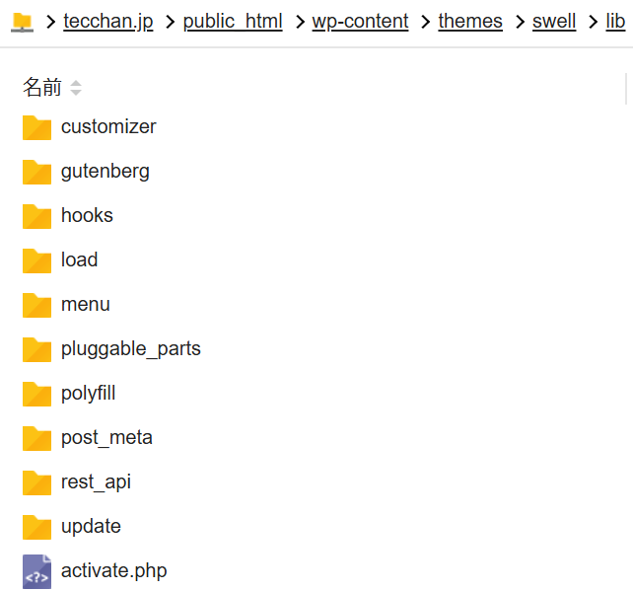The height and width of the screenshot is (591, 633).
Task: Select the polyfill folder icon
Action: click(36, 395)
